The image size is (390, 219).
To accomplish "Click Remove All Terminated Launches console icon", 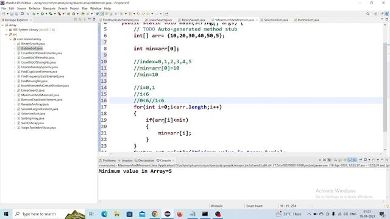I will 329,160.
